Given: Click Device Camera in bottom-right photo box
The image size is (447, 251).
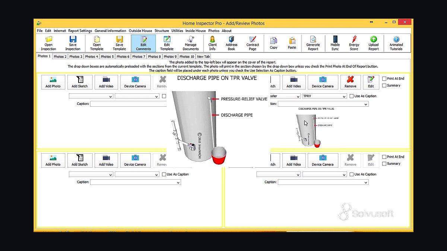Looking at the screenshot, I should click(323, 160).
